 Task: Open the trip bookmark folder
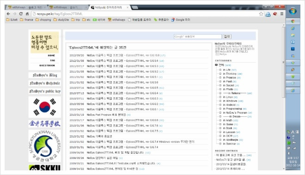coord(75,20)
